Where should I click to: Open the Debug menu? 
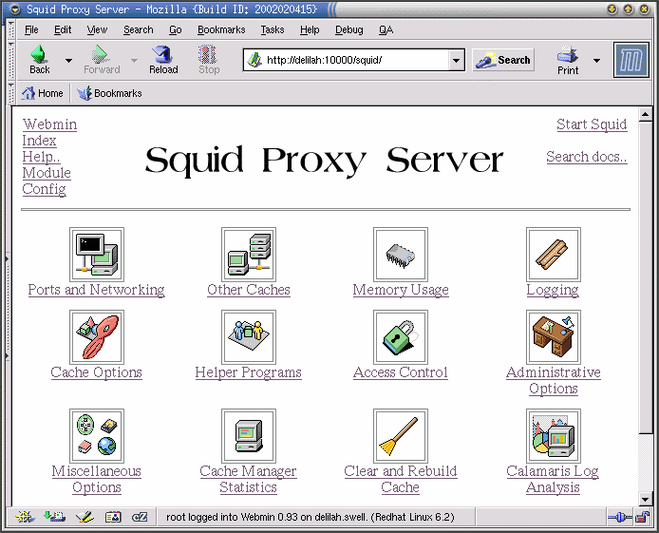348,29
